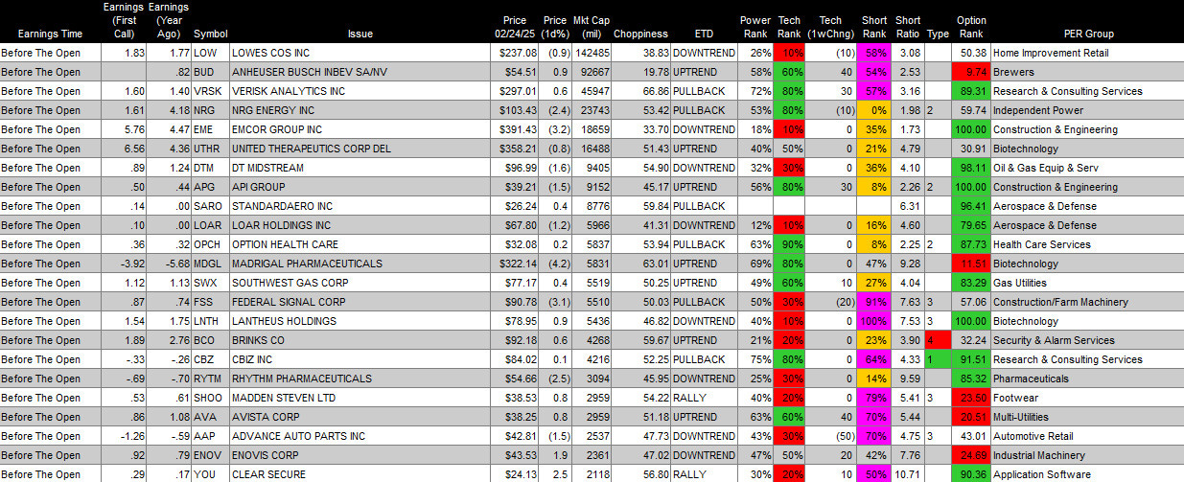The height and width of the screenshot is (482, 1184).
Task: Click the red 9.74 option rank cell
Action: pyautogui.click(x=971, y=72)
